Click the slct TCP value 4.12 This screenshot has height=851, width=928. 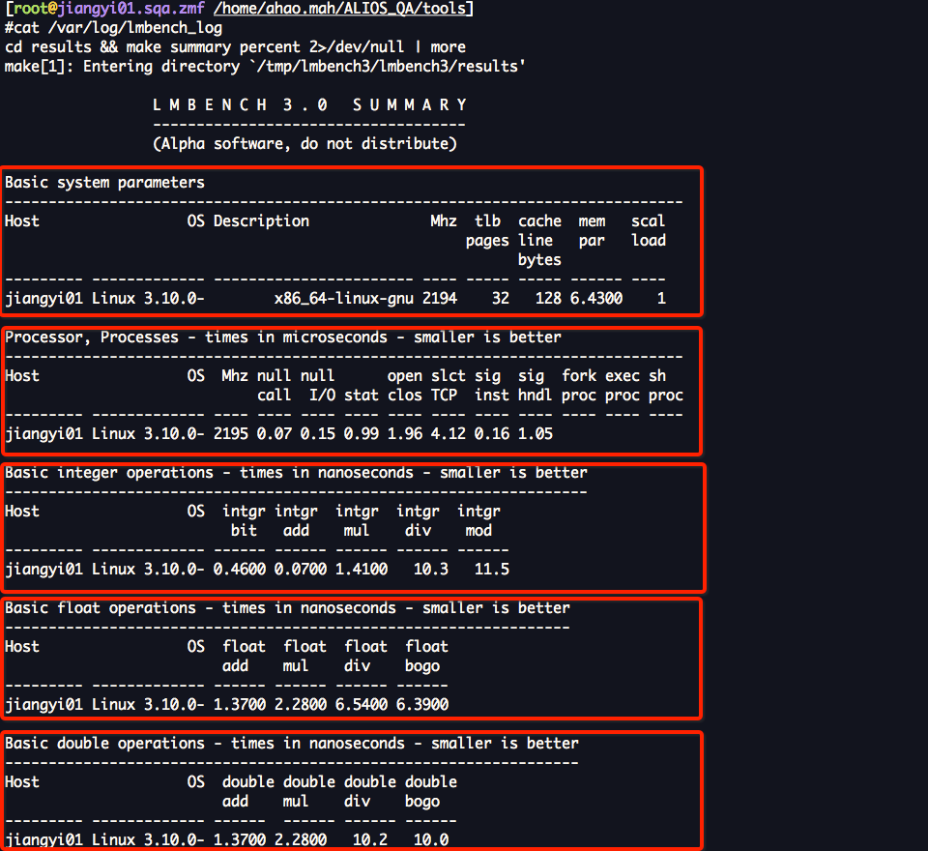448,434
